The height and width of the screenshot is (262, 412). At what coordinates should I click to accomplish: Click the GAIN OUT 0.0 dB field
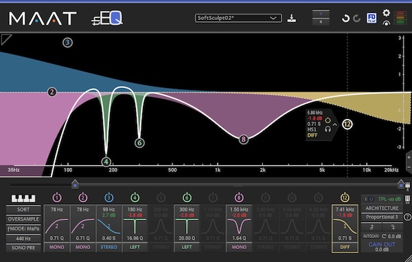382,247
